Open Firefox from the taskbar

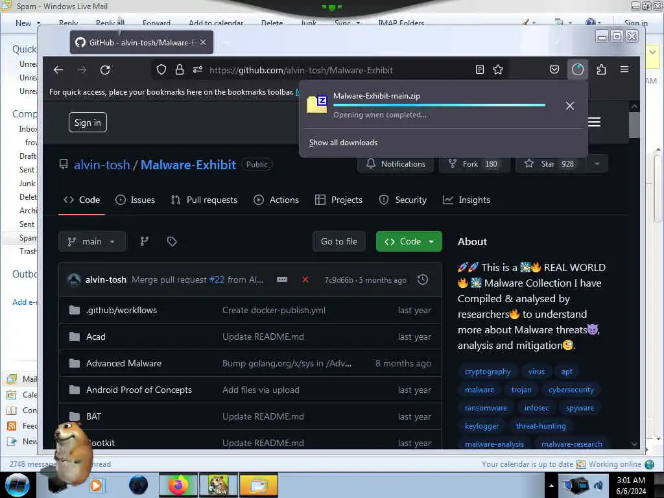coord(178,485)
